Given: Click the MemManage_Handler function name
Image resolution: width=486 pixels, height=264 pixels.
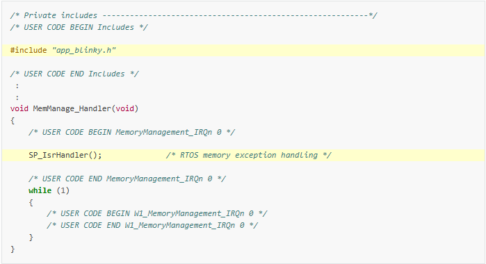Looking at the screenshot, I should tap(72, 109).
